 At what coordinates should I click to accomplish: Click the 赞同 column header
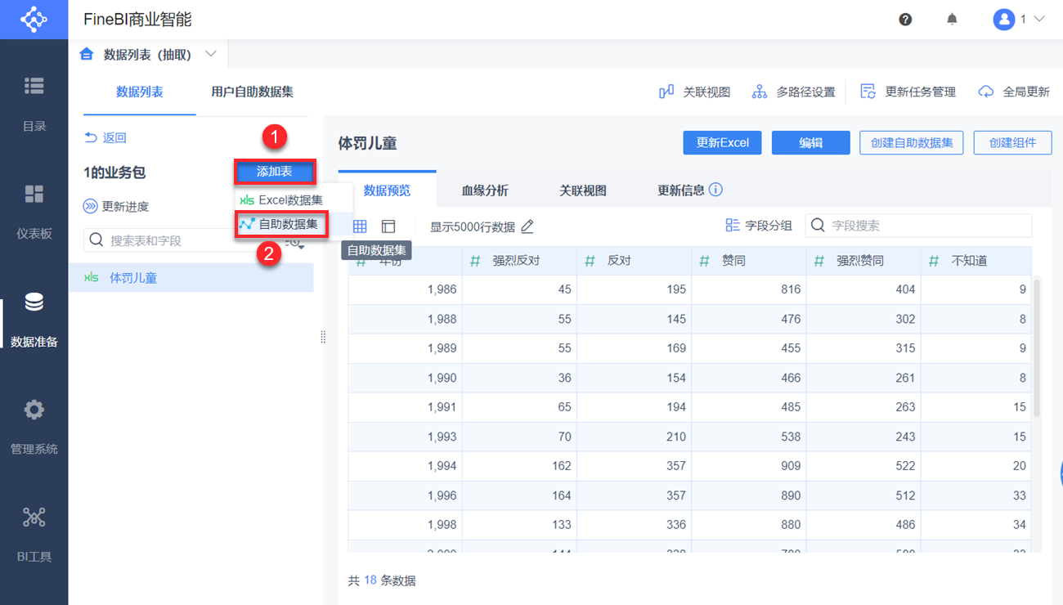click(750, 261)
